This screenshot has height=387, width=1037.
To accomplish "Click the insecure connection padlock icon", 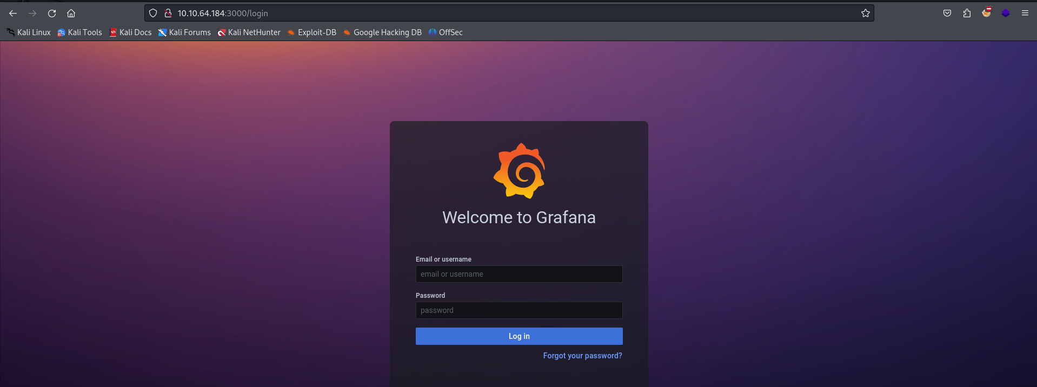I will (168, 14).
